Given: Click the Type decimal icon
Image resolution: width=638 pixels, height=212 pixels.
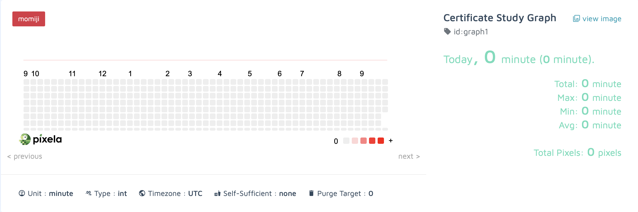Looking at the screenshot, I should (x=89, y=193).
